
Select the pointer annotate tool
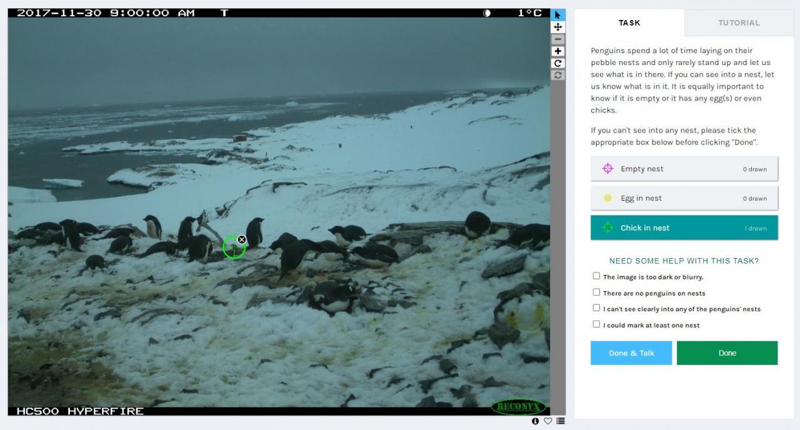click(558, 15)
